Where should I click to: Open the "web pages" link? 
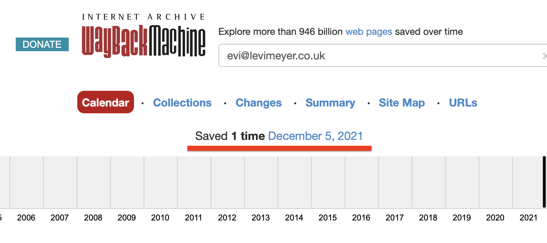coord(369,32)
